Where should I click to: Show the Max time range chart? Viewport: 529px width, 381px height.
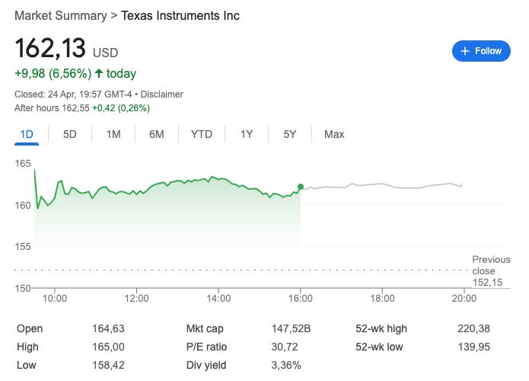coord(334,134)
